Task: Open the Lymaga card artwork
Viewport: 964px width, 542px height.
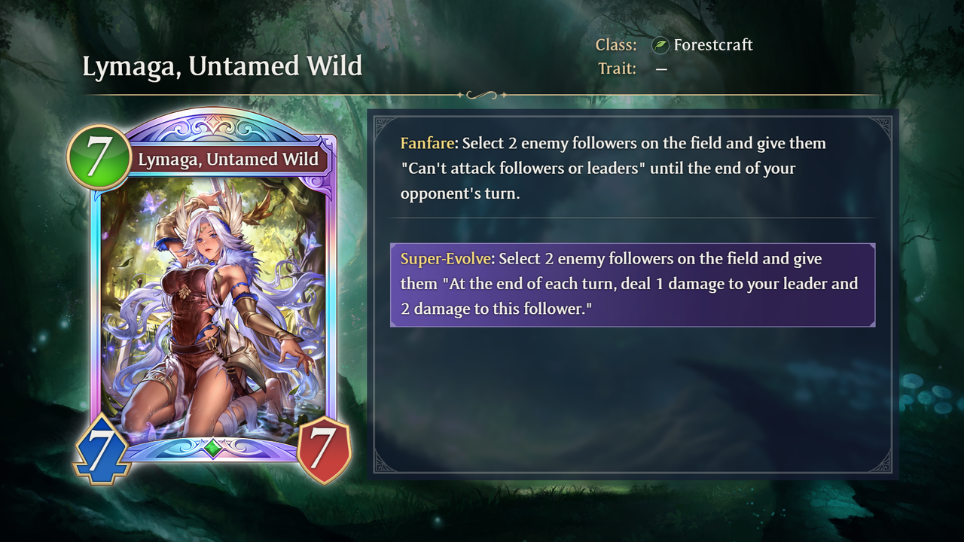Action: click(x=214, y=305)
